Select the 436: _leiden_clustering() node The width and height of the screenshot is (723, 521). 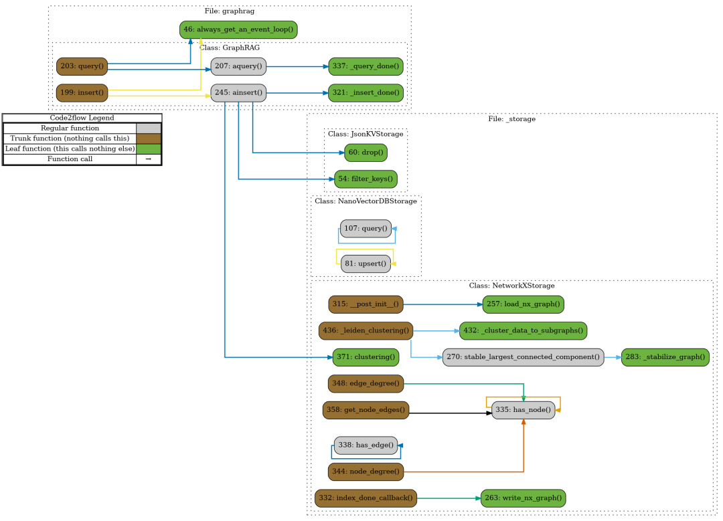(366, 330)
